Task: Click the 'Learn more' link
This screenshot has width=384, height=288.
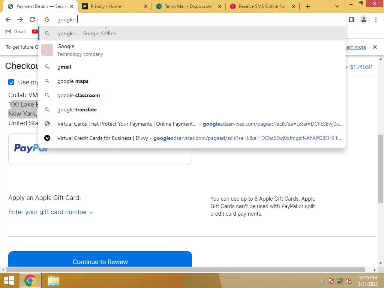Action: (356, 47)
